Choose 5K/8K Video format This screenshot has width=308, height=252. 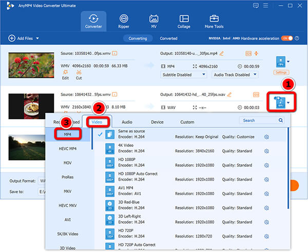coord(67,234)
